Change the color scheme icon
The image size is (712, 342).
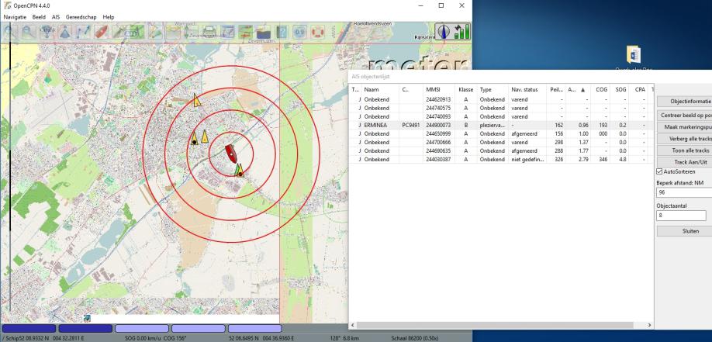click(263, 32)
